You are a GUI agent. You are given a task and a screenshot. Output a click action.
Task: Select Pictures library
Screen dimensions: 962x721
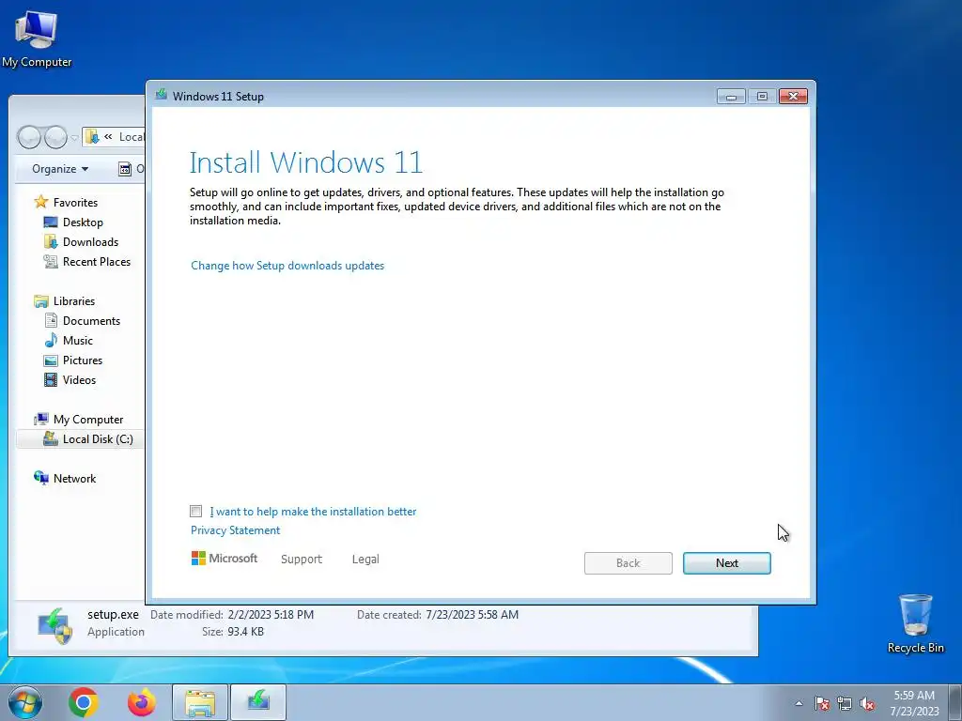click(73, 360)
